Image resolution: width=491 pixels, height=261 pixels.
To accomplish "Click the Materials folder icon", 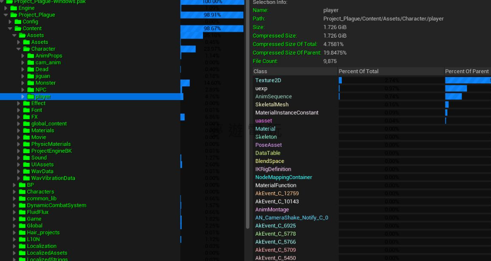I will coord(26,131).
